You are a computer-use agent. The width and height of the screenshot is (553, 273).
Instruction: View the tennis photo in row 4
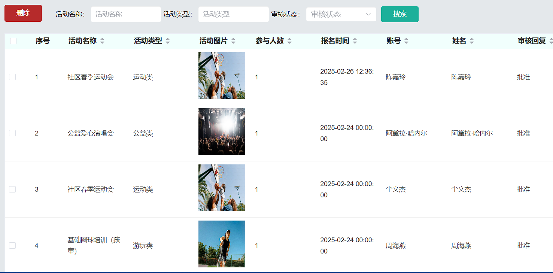pyautogui.click(x=222, y=244)
